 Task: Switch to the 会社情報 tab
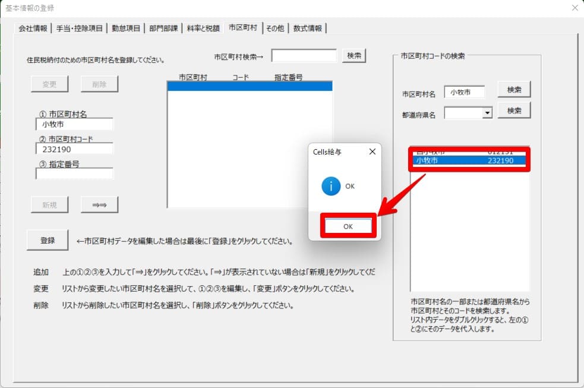[x=34, y=28]
